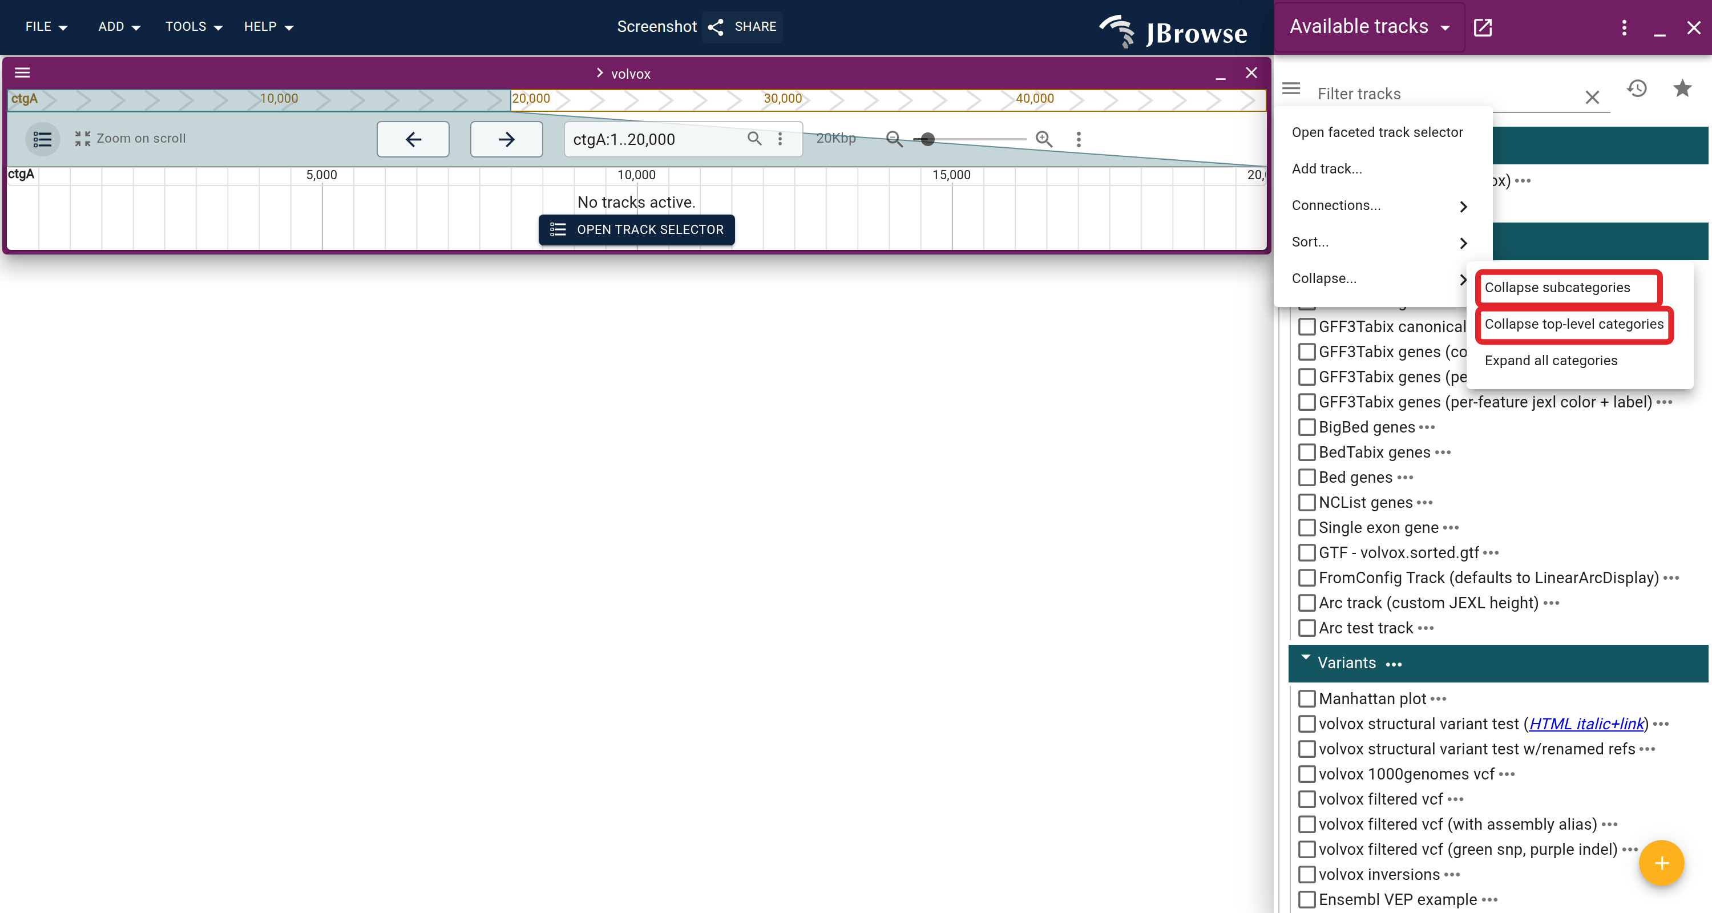Open options dots for Variants category
Image resolution: width=1712 pixels, height=913 pixels.
pyautogui.click(x=1394, y=664)
